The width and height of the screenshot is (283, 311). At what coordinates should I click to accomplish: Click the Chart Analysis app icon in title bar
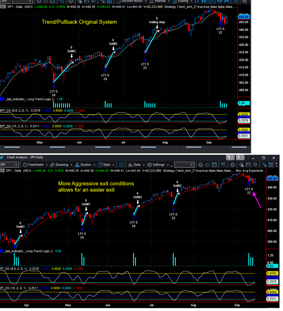pos(2,157)
